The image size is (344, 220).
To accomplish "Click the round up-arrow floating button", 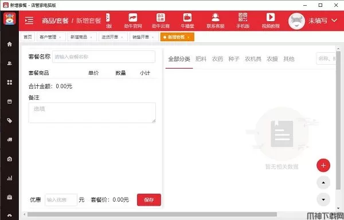I will pyautogui.click(x=323, y=183).
